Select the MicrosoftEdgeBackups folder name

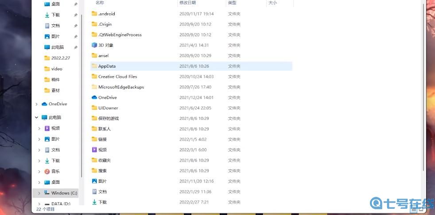(x=121, y=87)
